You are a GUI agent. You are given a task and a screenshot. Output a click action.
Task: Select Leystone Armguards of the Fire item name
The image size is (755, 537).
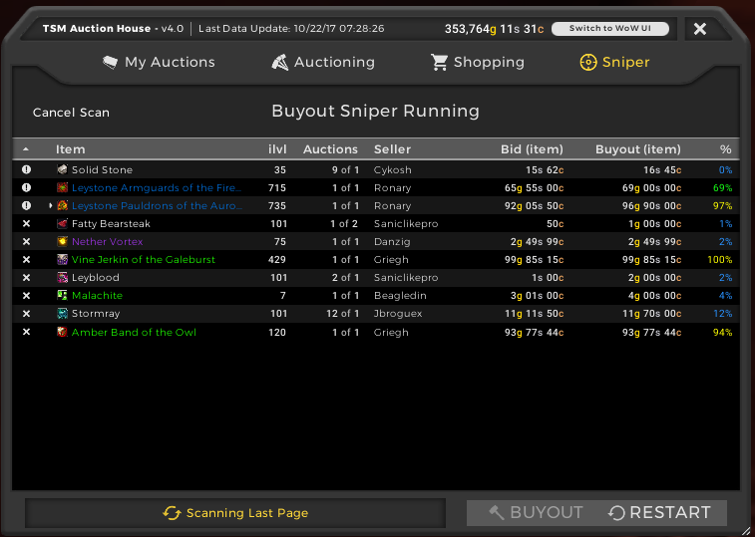click(157, 187)
